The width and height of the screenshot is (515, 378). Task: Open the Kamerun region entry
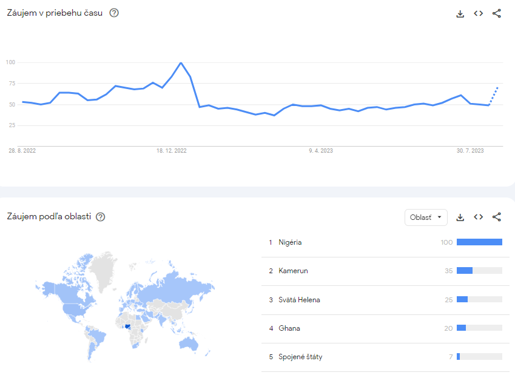pos(293,271)
